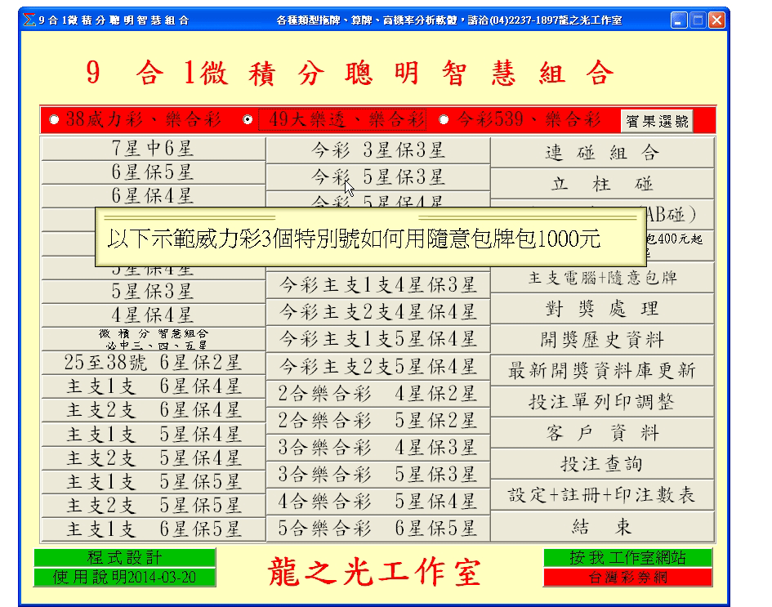Image resolution: width=772 pixels, height=607 pixels.
Task: Click the 立柱碰 button
Action: click(x=602, y=184)
